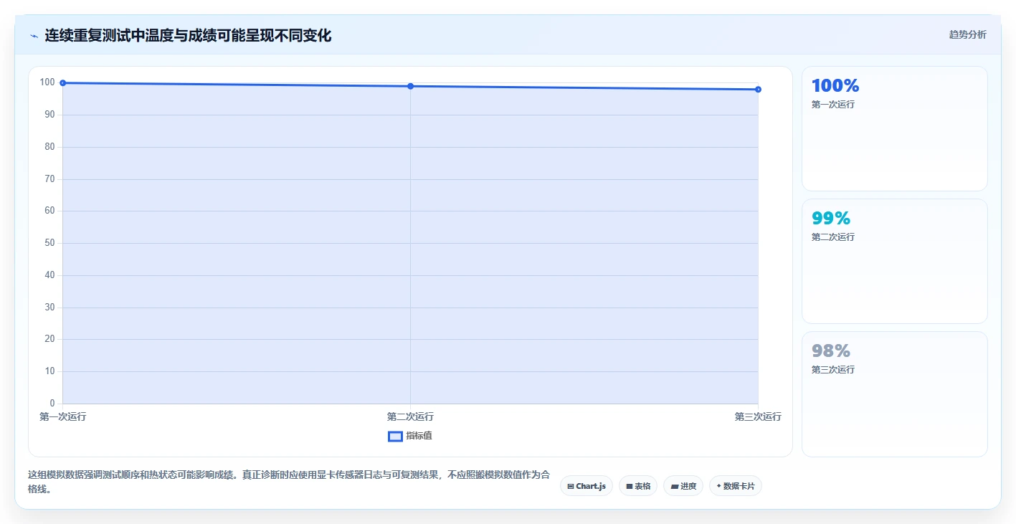This screenshot has width=1016, height=524.
Task: Click the 指标值 legend color box
Action: pyautogui.click(x=395, y=436)
